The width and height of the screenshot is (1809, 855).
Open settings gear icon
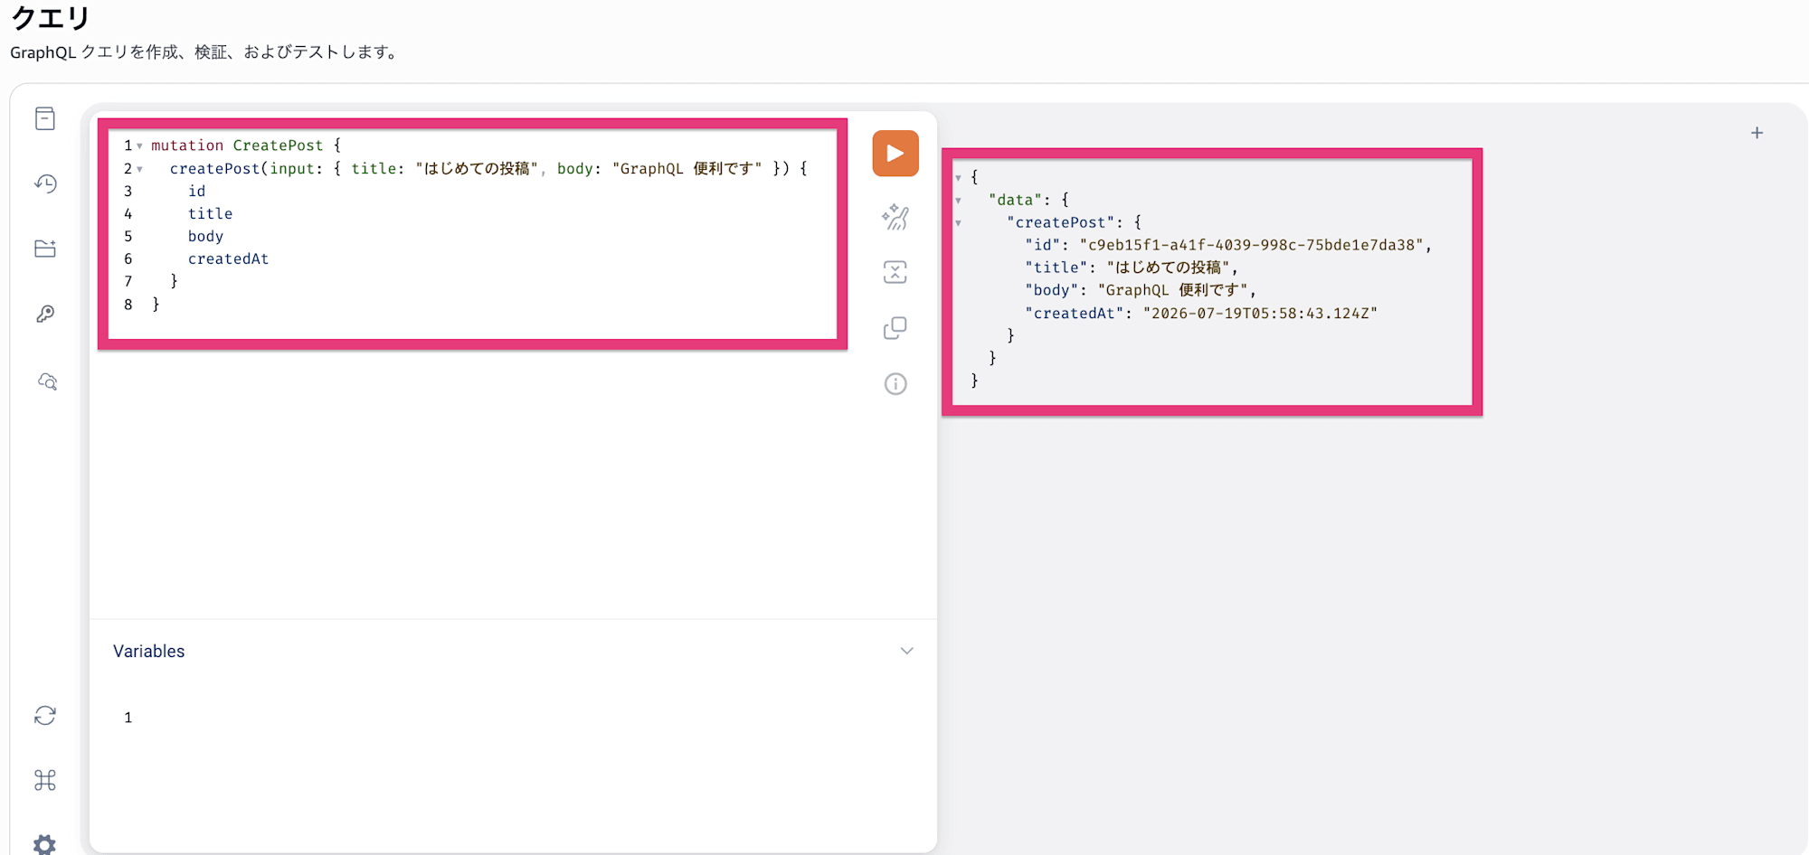coord(45,844)
